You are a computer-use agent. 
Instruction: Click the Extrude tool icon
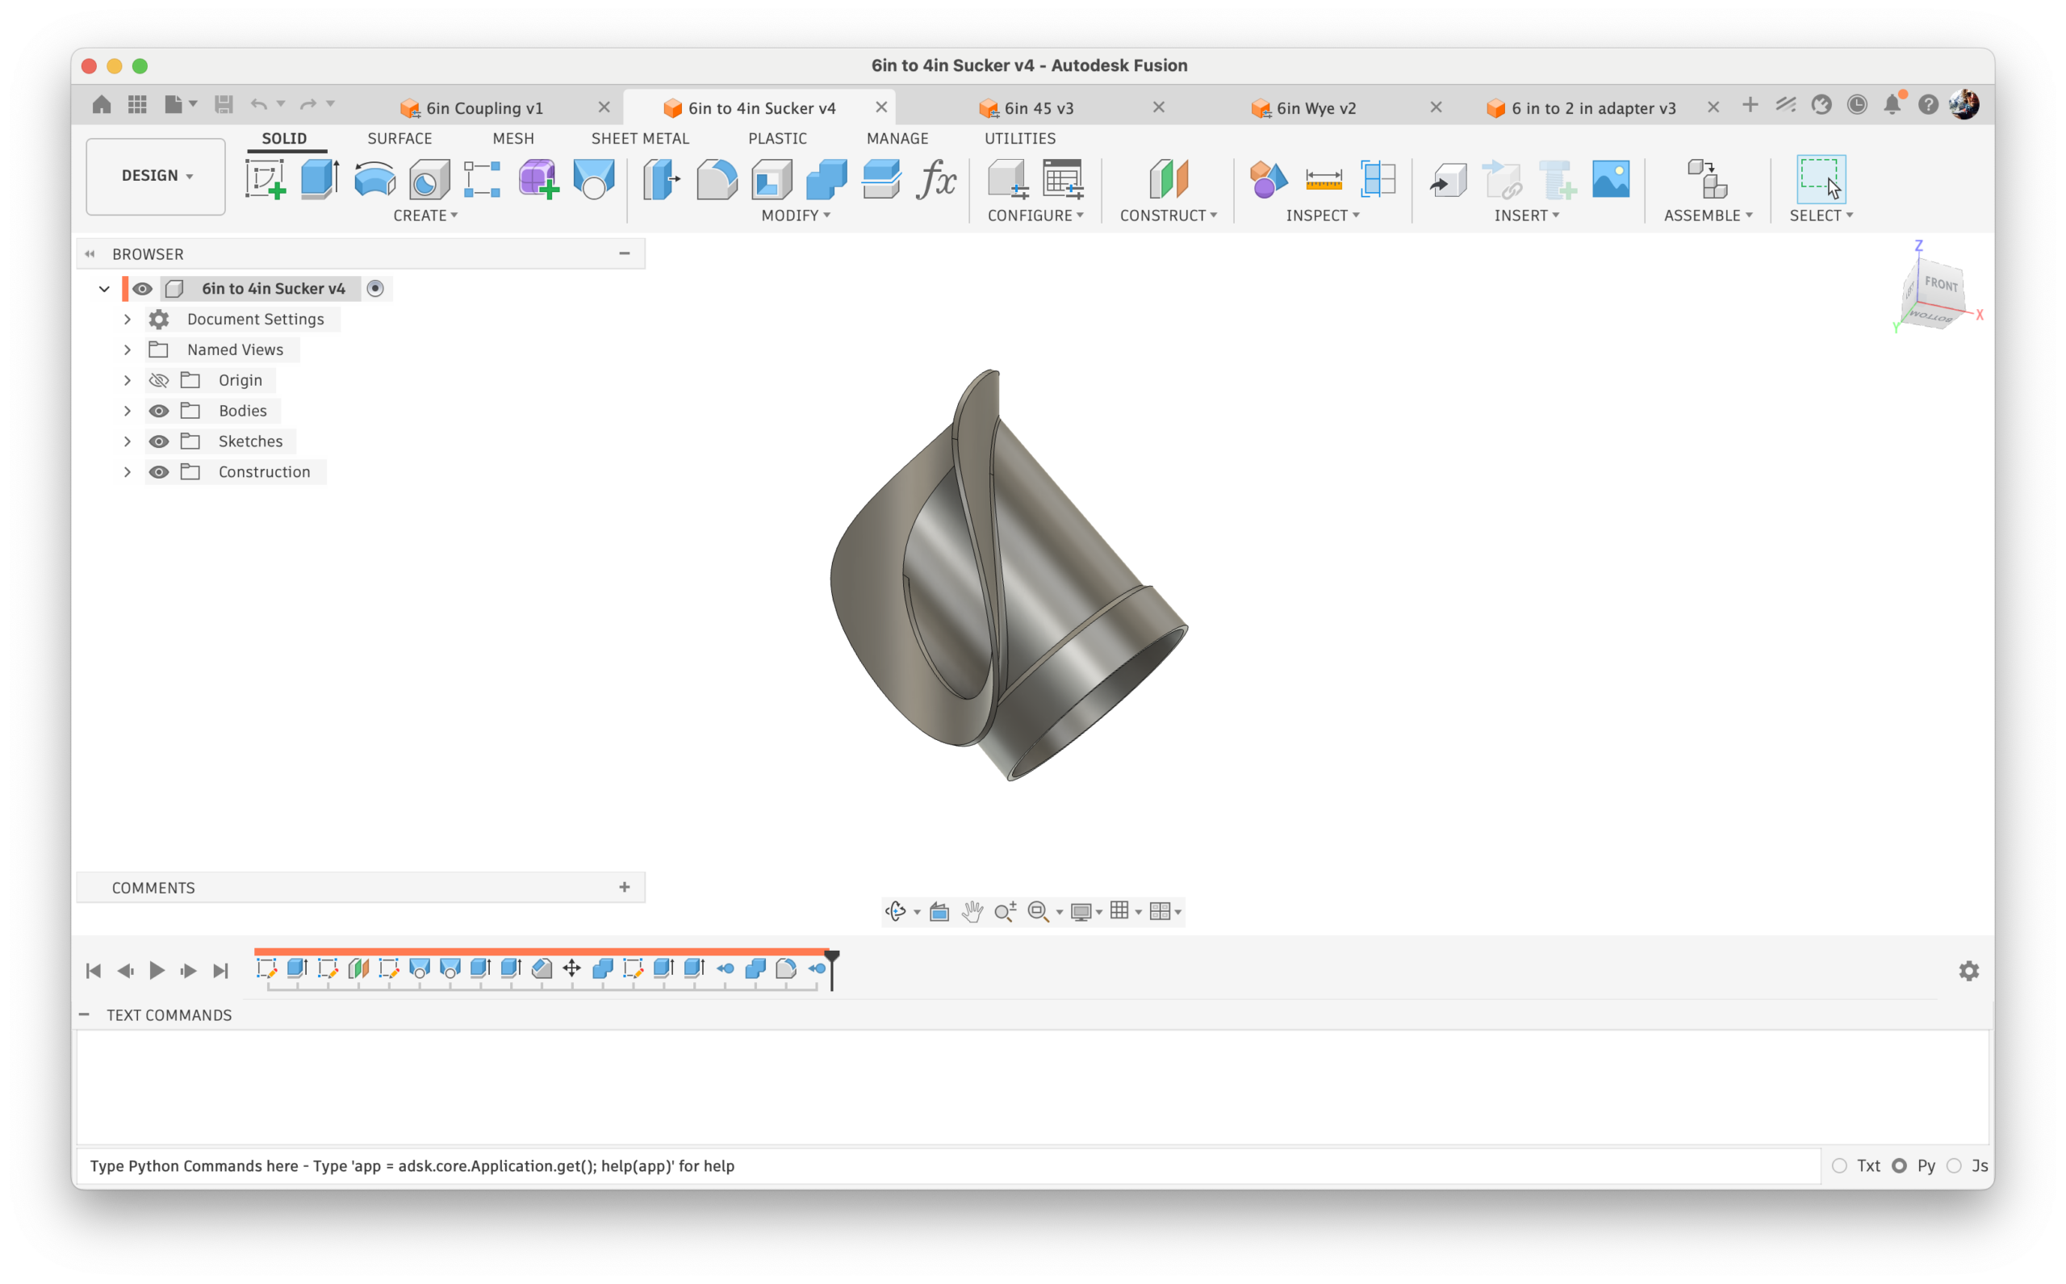[320, 179]
